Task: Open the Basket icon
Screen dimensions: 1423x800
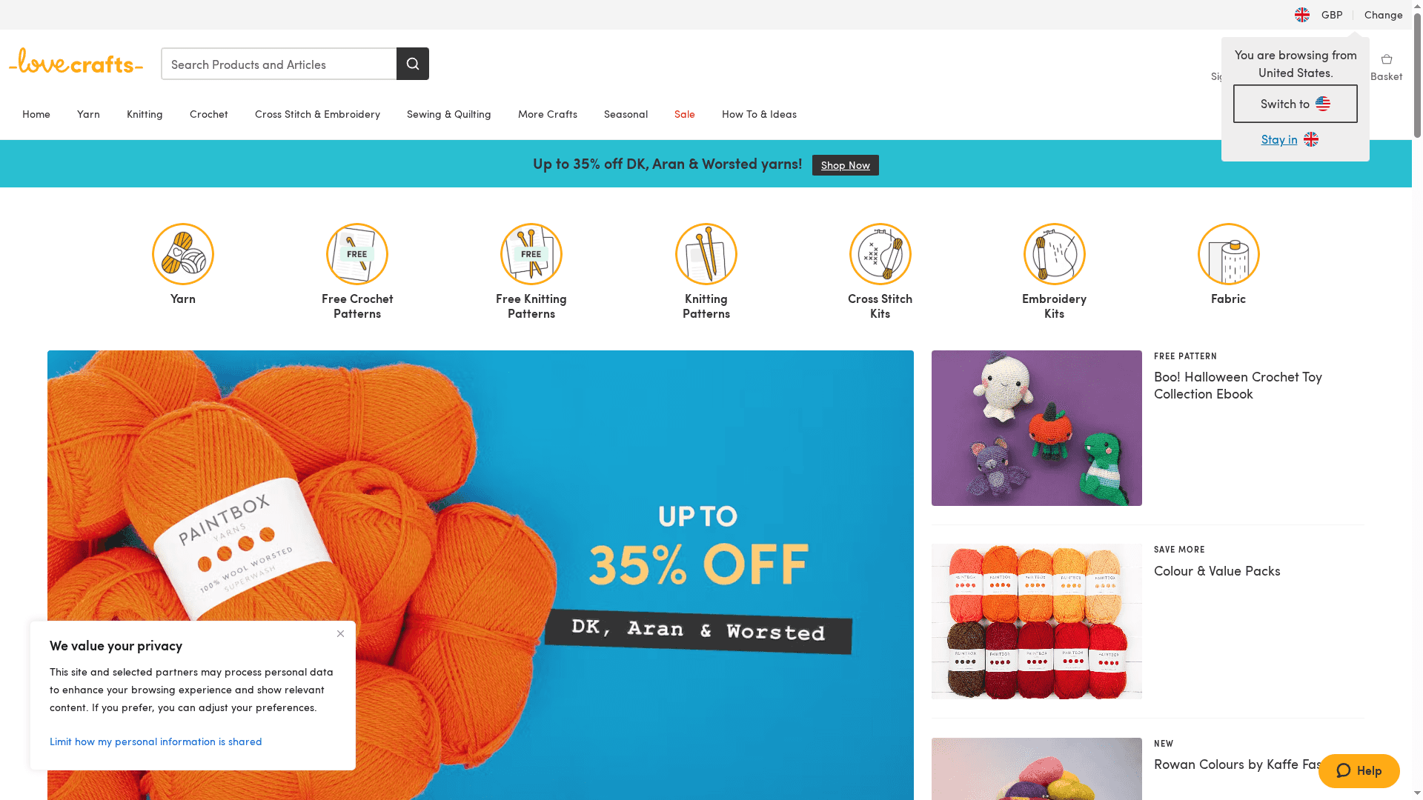Action: (x=1387, y=60)
